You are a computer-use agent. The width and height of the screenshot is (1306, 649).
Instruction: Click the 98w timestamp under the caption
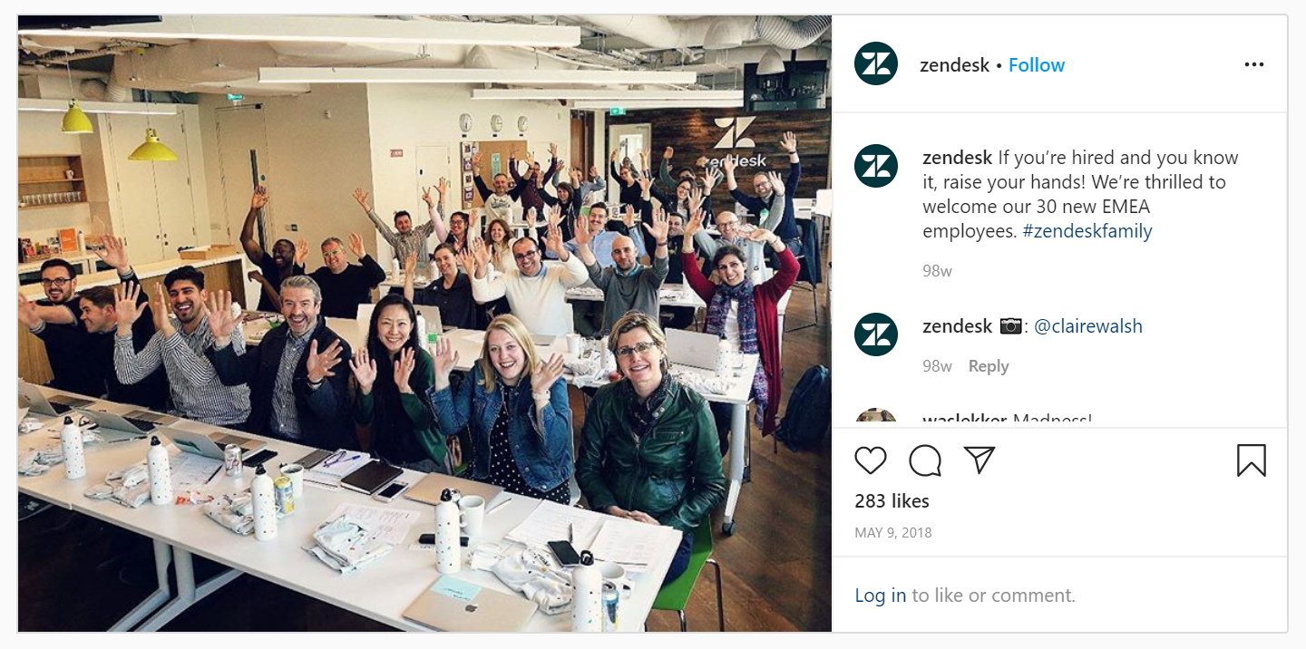point(937,271)
